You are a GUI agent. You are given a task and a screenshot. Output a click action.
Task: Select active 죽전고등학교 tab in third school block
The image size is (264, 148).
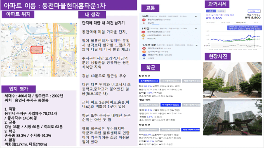click(x=191, y=129)
